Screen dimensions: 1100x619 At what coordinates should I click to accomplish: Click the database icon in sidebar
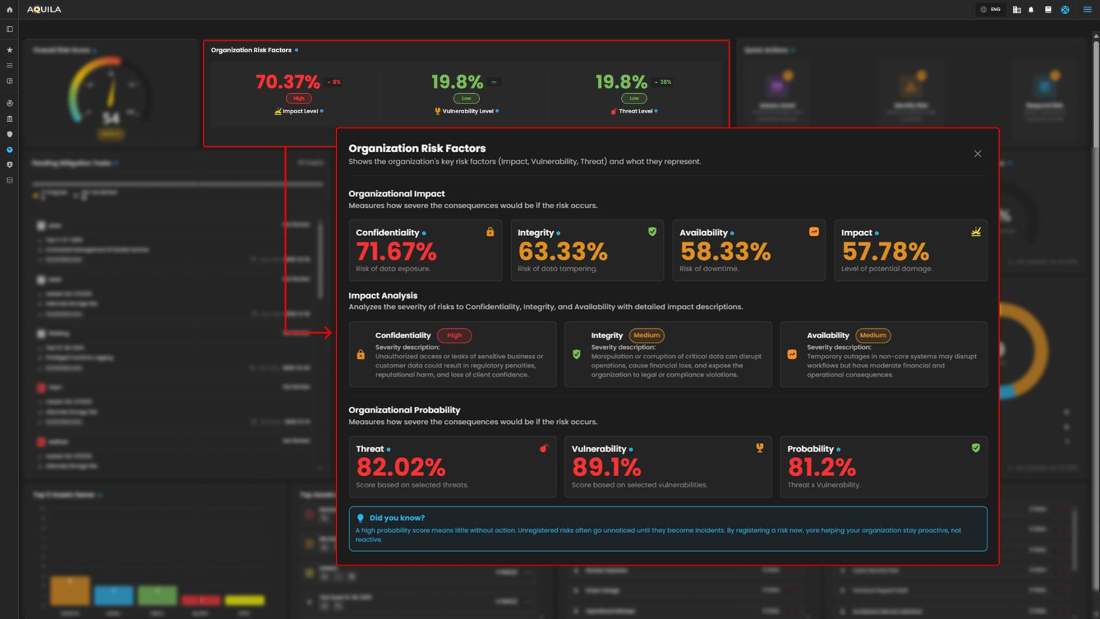9,180
